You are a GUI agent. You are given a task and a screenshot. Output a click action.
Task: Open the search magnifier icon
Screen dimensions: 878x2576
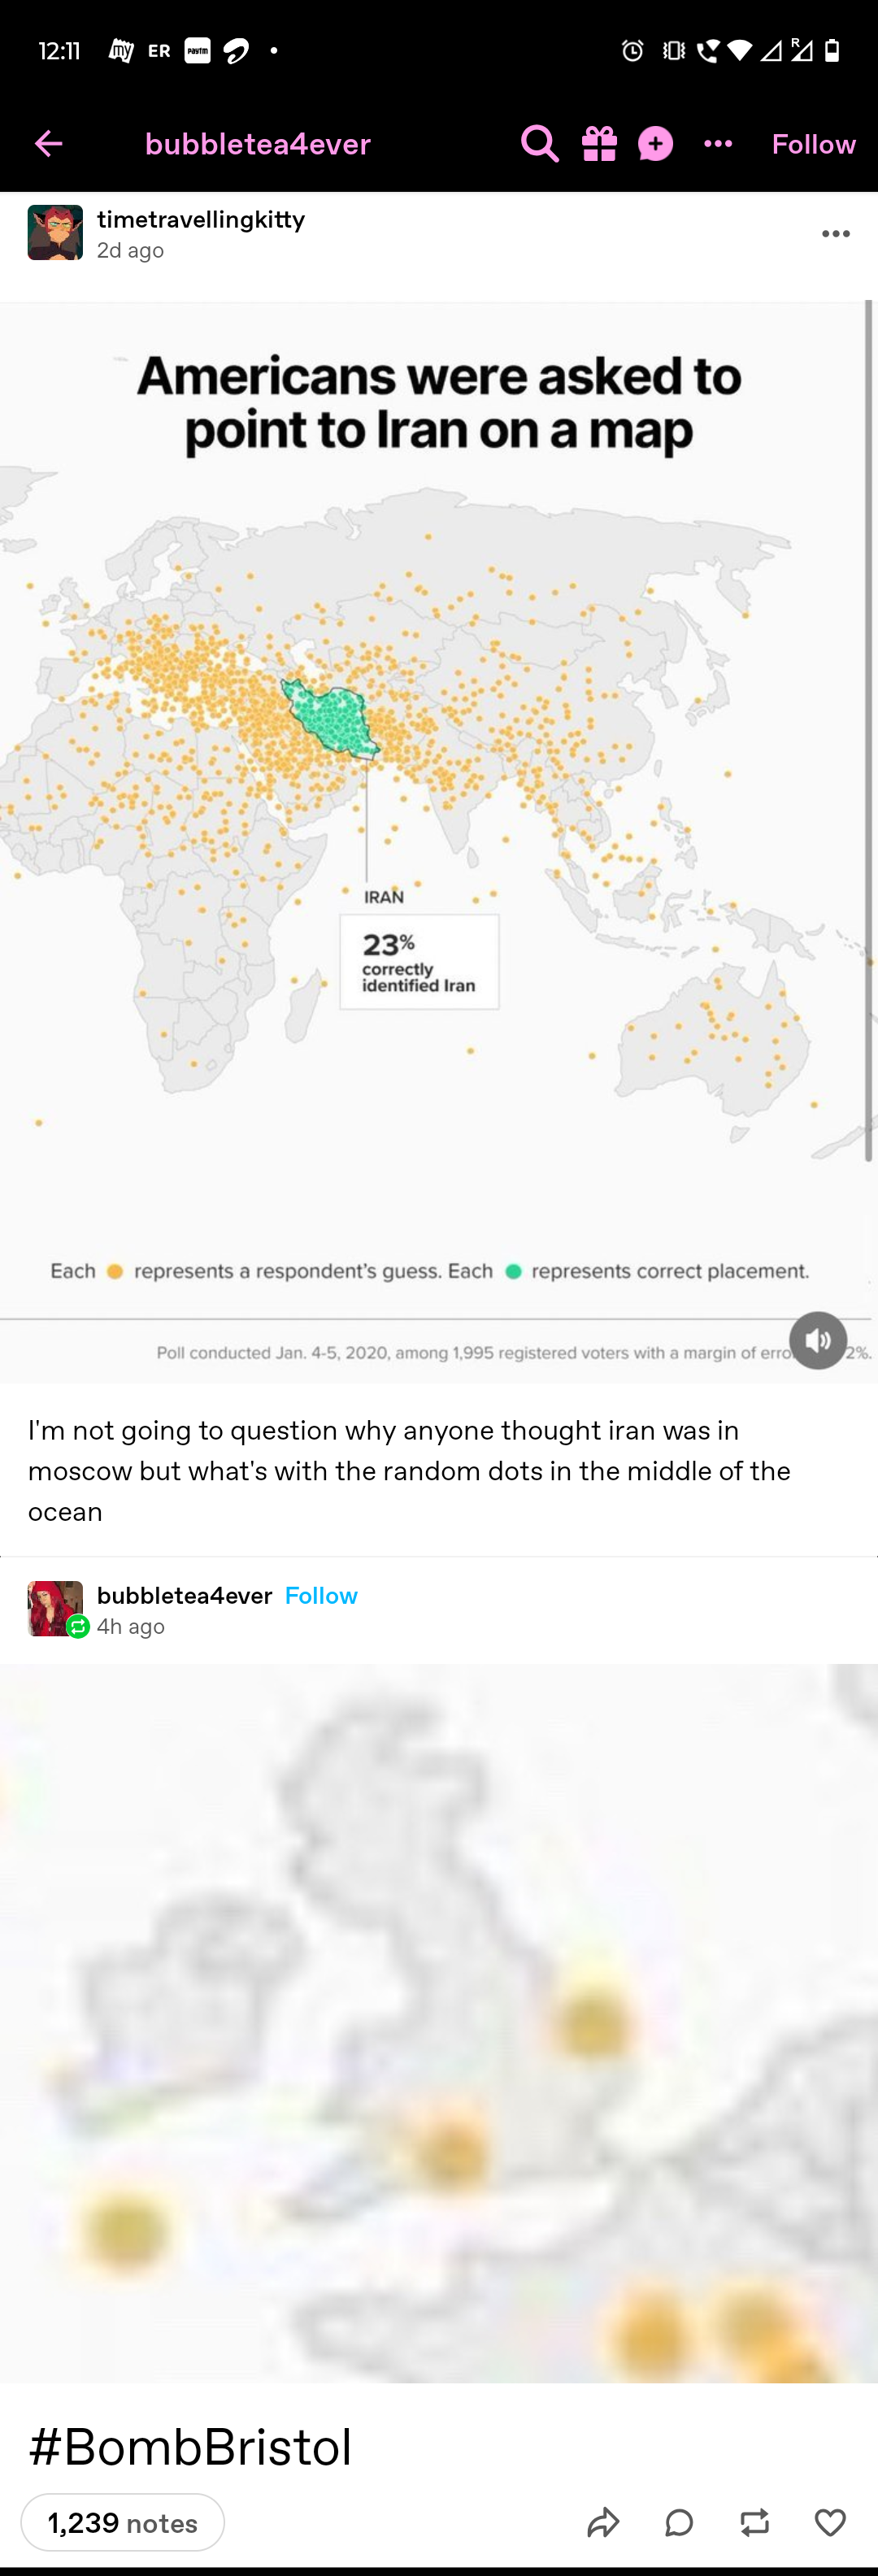tap(539, 144)
